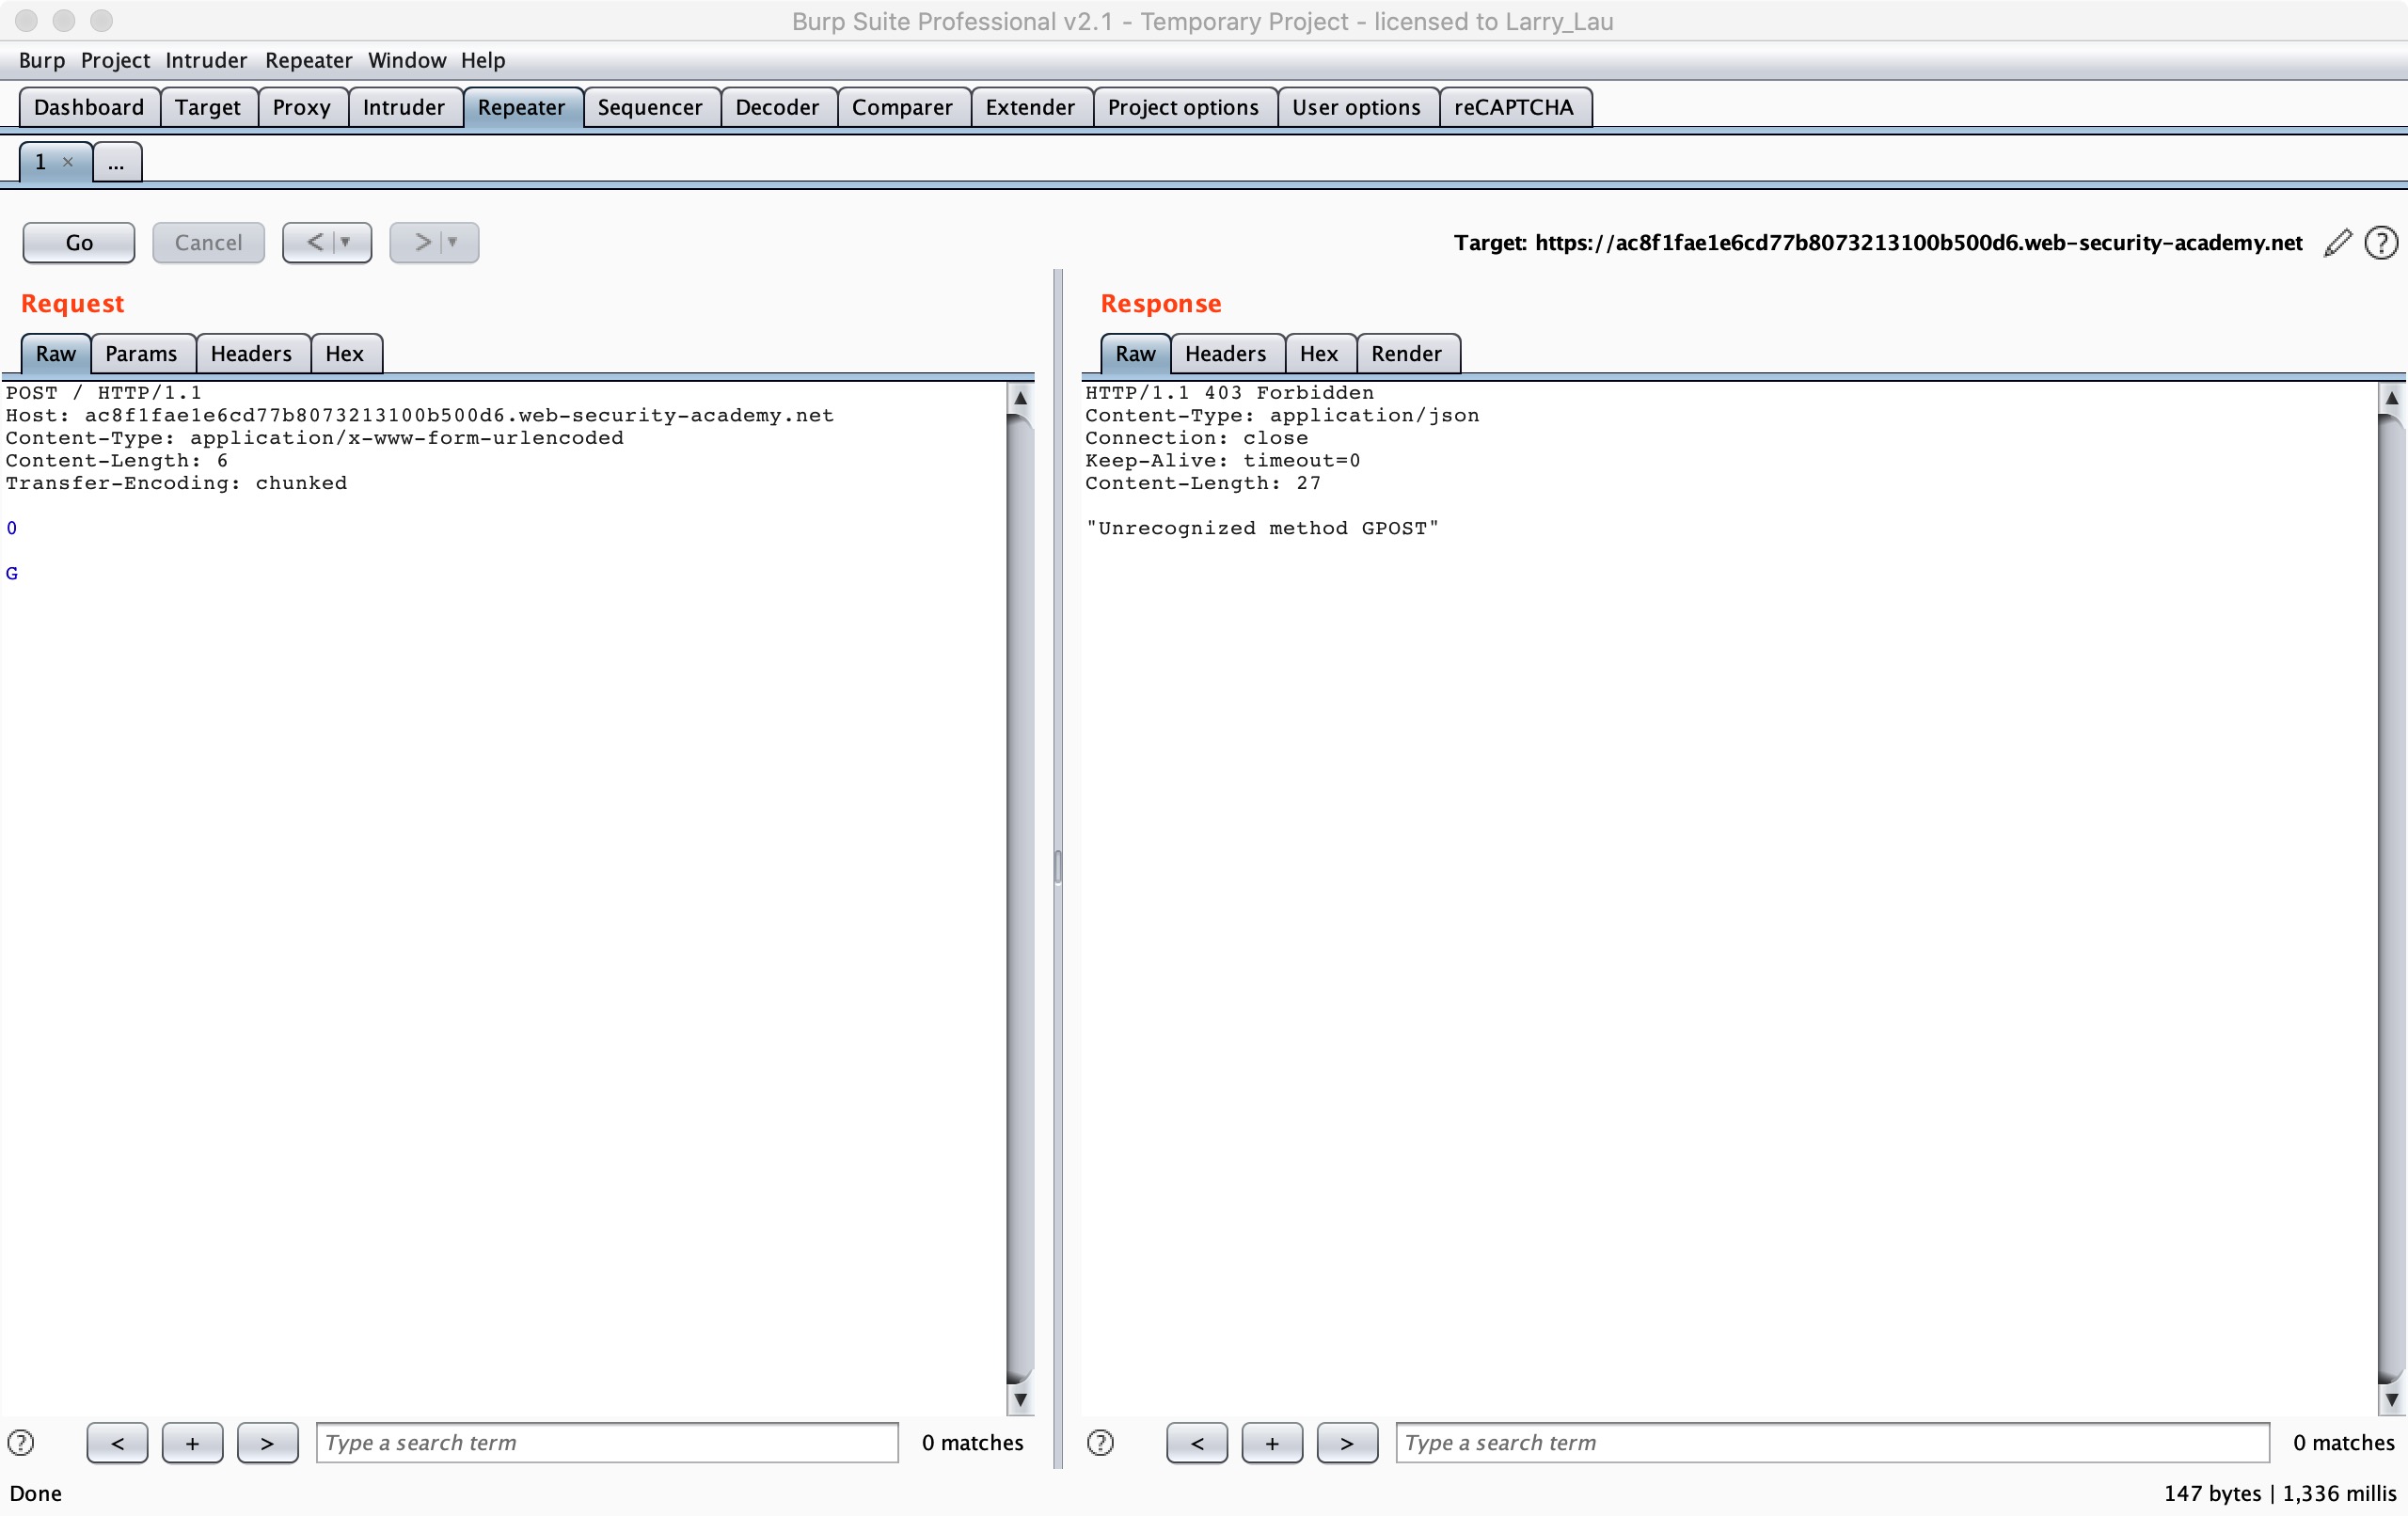The image size is (2408, 1516).
Task: Click the target URL label
Action: click(x=1877, y=243)
